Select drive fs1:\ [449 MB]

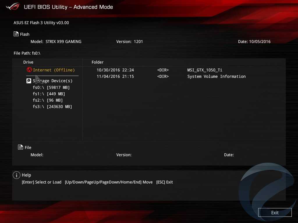pyautogui.click(x=49, y=94)
